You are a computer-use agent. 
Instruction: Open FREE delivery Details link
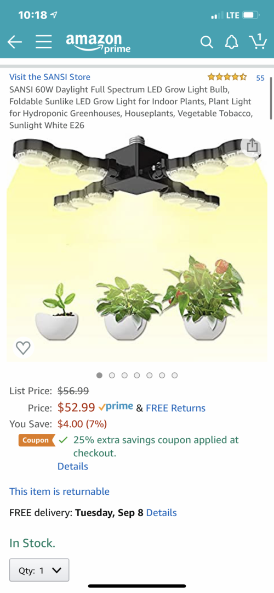[161, 513]
